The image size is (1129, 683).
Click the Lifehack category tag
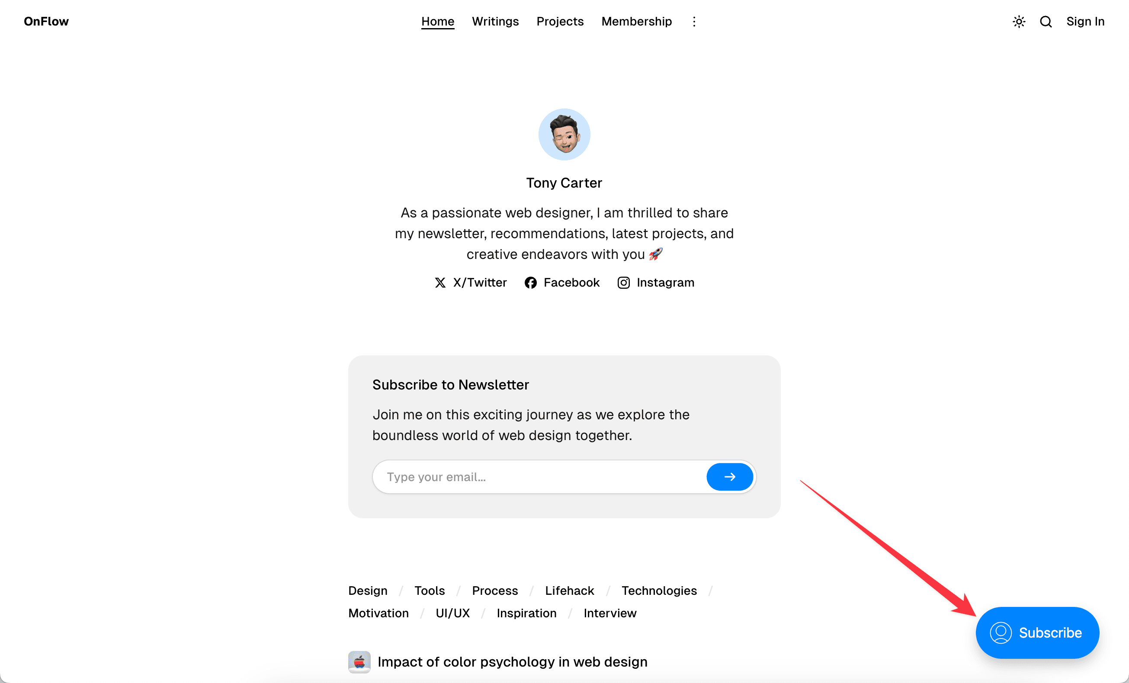pos(569,590)
